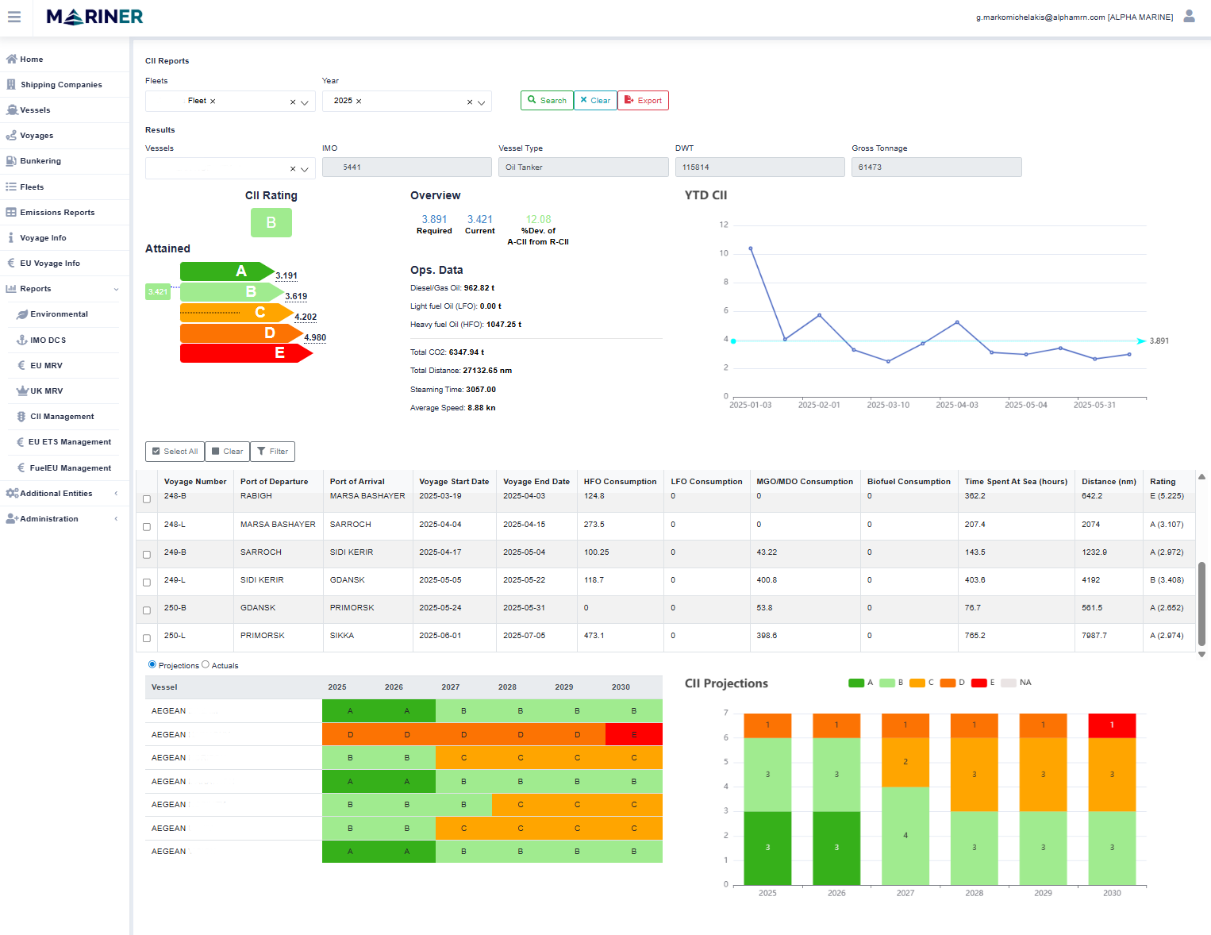
Task: Click the user profile icon
Action: (1189, 16)
